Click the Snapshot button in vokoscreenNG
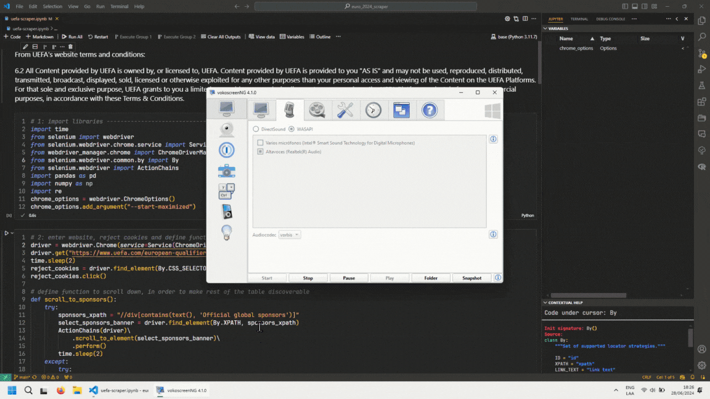Screen dimensions: 710x399 [471, 278]
